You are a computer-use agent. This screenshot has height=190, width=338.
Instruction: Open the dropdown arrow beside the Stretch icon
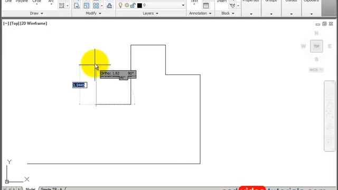tap(68, 6)
